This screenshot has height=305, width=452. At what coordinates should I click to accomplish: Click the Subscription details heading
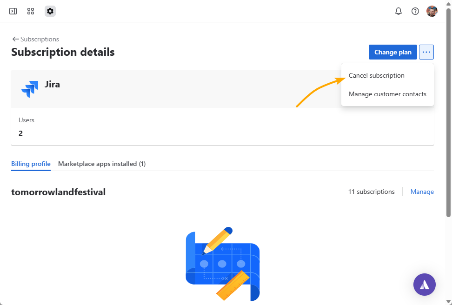tap(63, 52)
